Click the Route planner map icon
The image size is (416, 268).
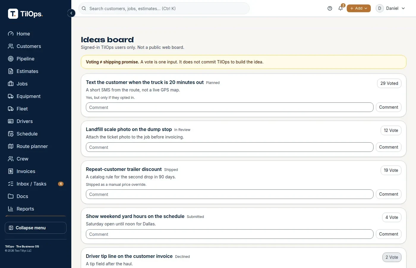tap(11, 146)
